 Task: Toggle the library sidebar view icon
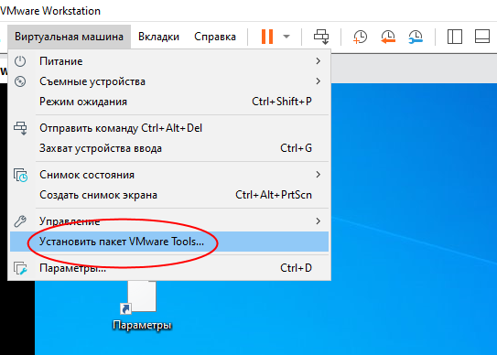[455, 37]
